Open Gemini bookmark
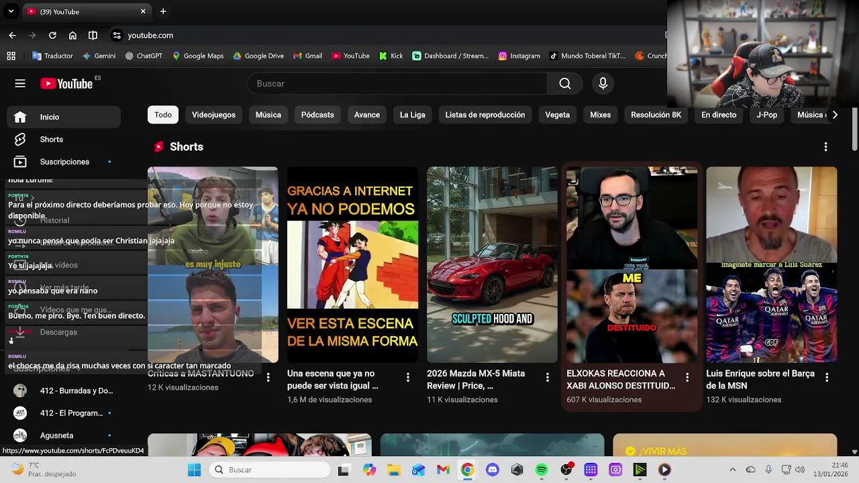 [x=98, y=56]
